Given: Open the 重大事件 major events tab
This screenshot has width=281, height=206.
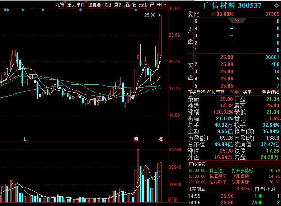Looking at the screenshot, I should (76, 5).
